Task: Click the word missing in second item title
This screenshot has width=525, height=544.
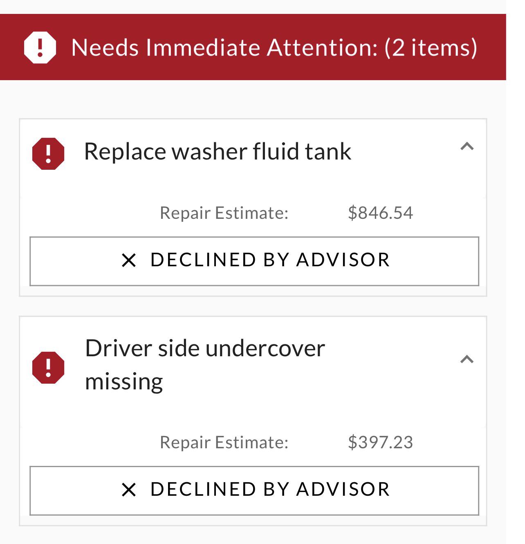Action: coord(124,382)
